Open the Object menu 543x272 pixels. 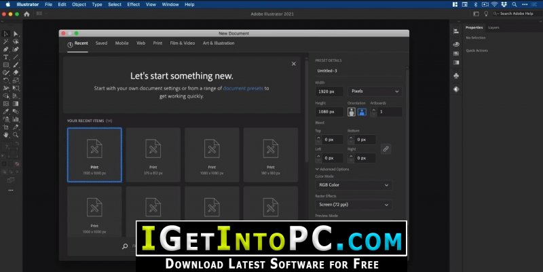click(79, 5)
